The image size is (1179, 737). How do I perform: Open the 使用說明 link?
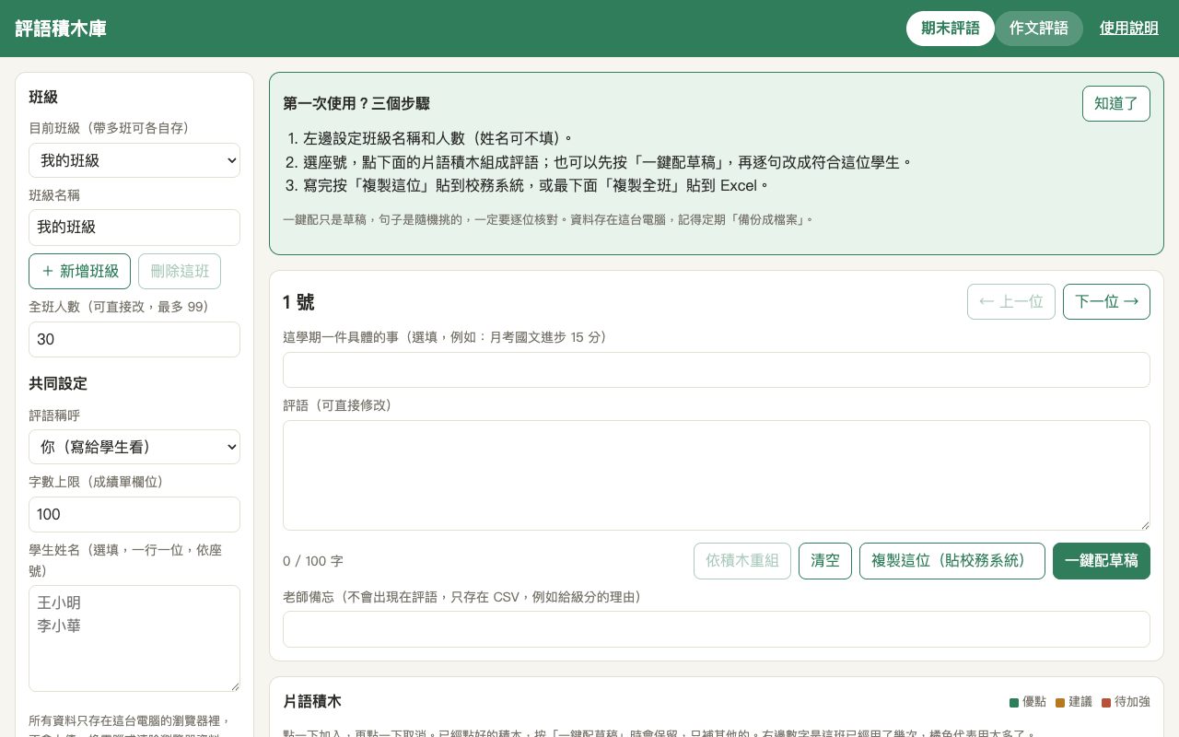pos(1129,29)
